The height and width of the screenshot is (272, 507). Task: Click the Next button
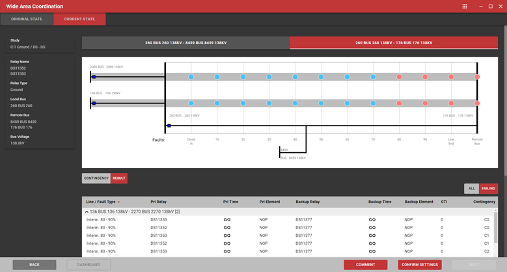click(x=474, y=265)
